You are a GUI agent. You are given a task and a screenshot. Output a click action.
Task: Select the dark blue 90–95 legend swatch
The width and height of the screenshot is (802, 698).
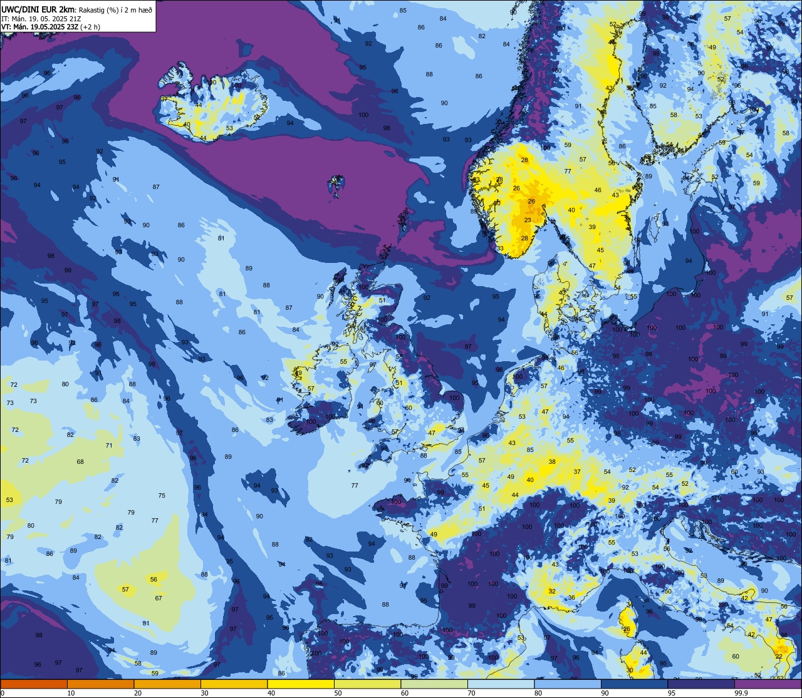(634, 684)
